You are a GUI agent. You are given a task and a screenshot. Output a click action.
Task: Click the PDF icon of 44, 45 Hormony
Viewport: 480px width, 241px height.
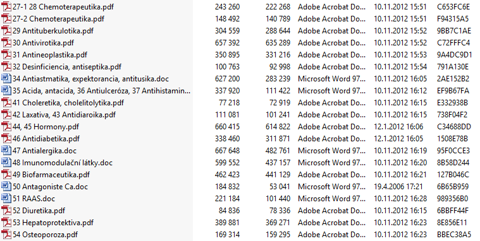click(6, 127)
